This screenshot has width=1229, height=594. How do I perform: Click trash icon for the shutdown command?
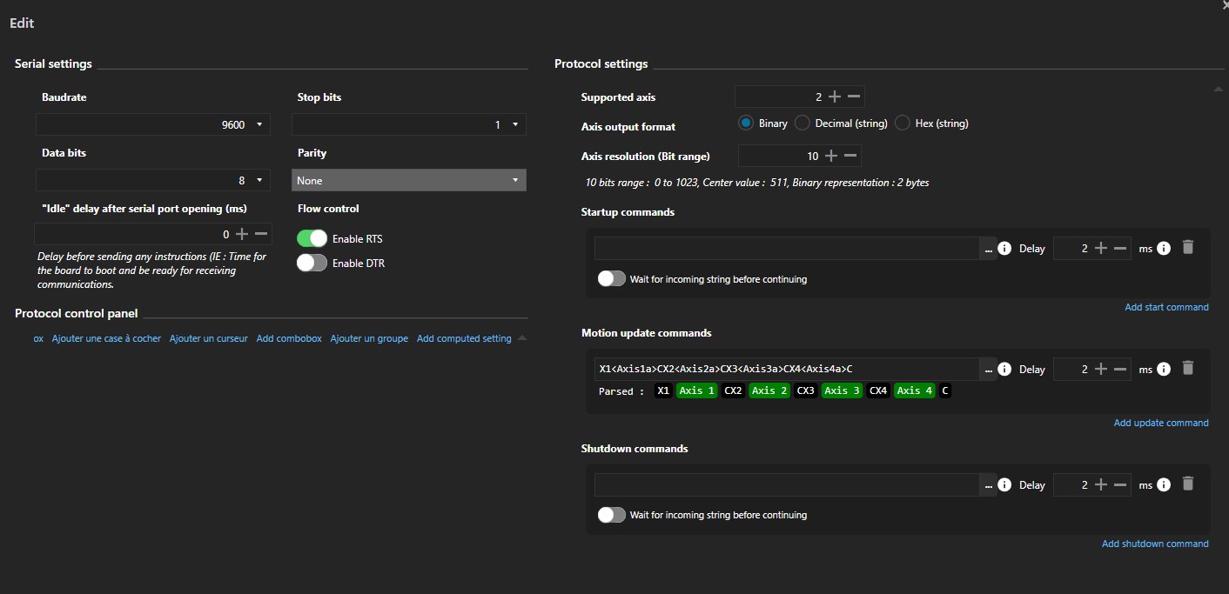[1188, 484]
